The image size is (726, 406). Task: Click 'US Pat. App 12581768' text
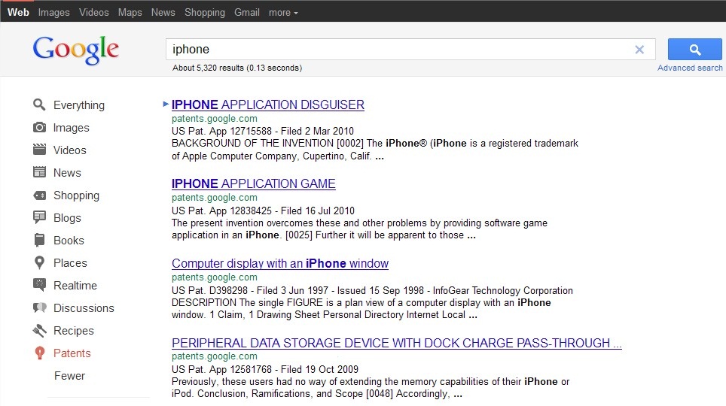221,369
